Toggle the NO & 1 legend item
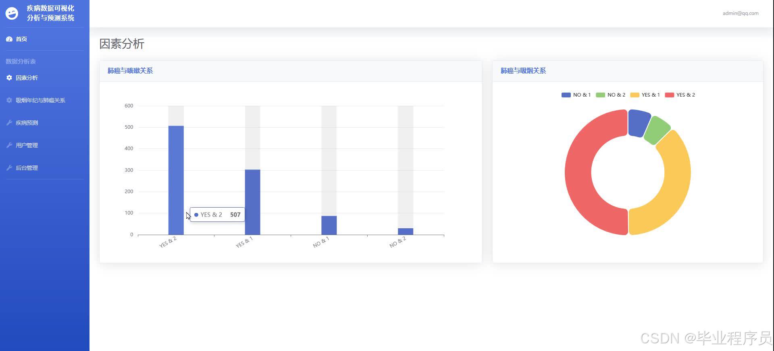774x351 pixels. [x=576, y=95]
